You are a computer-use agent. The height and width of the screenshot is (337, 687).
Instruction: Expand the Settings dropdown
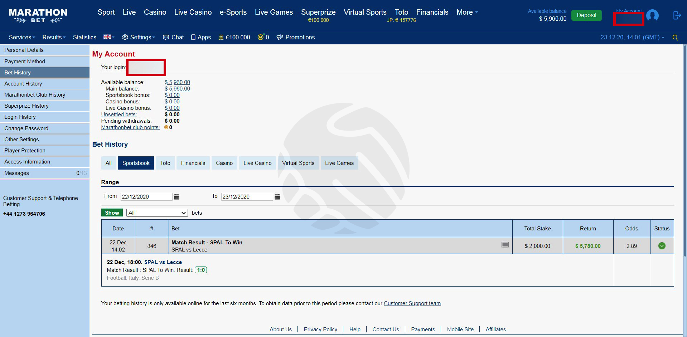coord(139,37)
